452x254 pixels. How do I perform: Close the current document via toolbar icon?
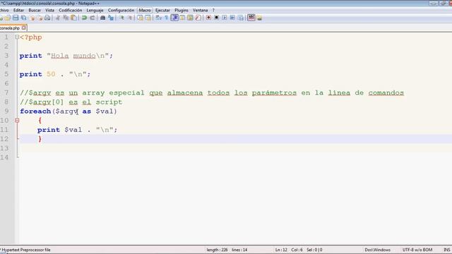click(32, 18)
